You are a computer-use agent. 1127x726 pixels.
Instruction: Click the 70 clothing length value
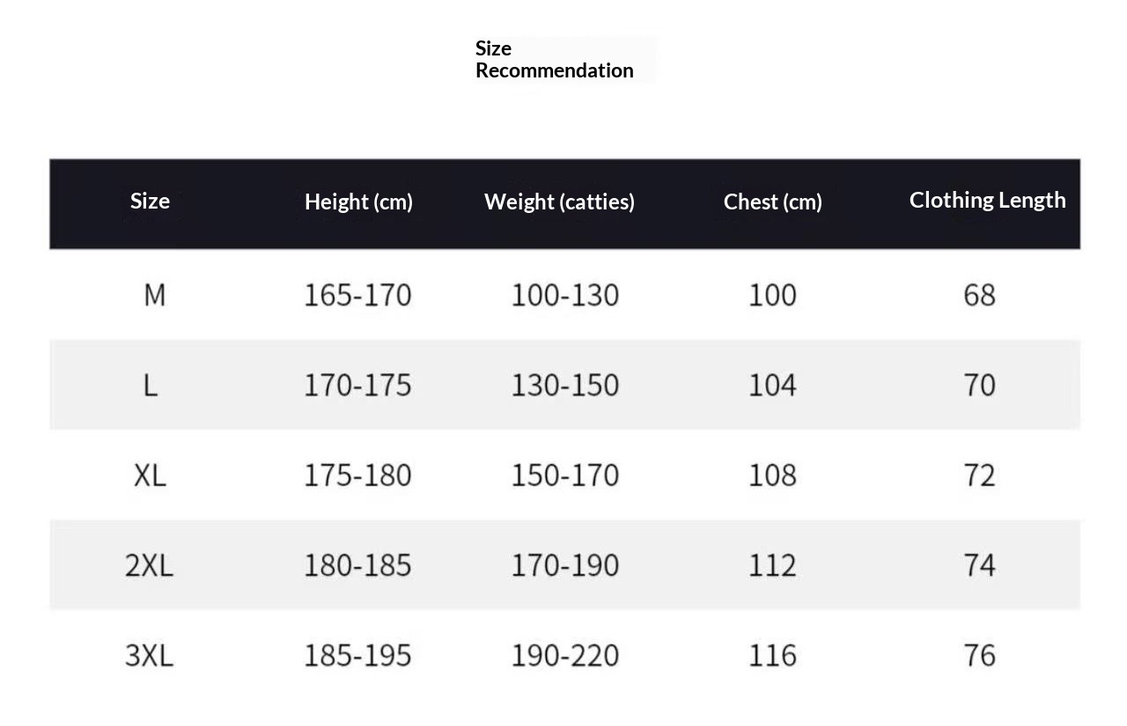pyautogui.click(x=979, y=385)
